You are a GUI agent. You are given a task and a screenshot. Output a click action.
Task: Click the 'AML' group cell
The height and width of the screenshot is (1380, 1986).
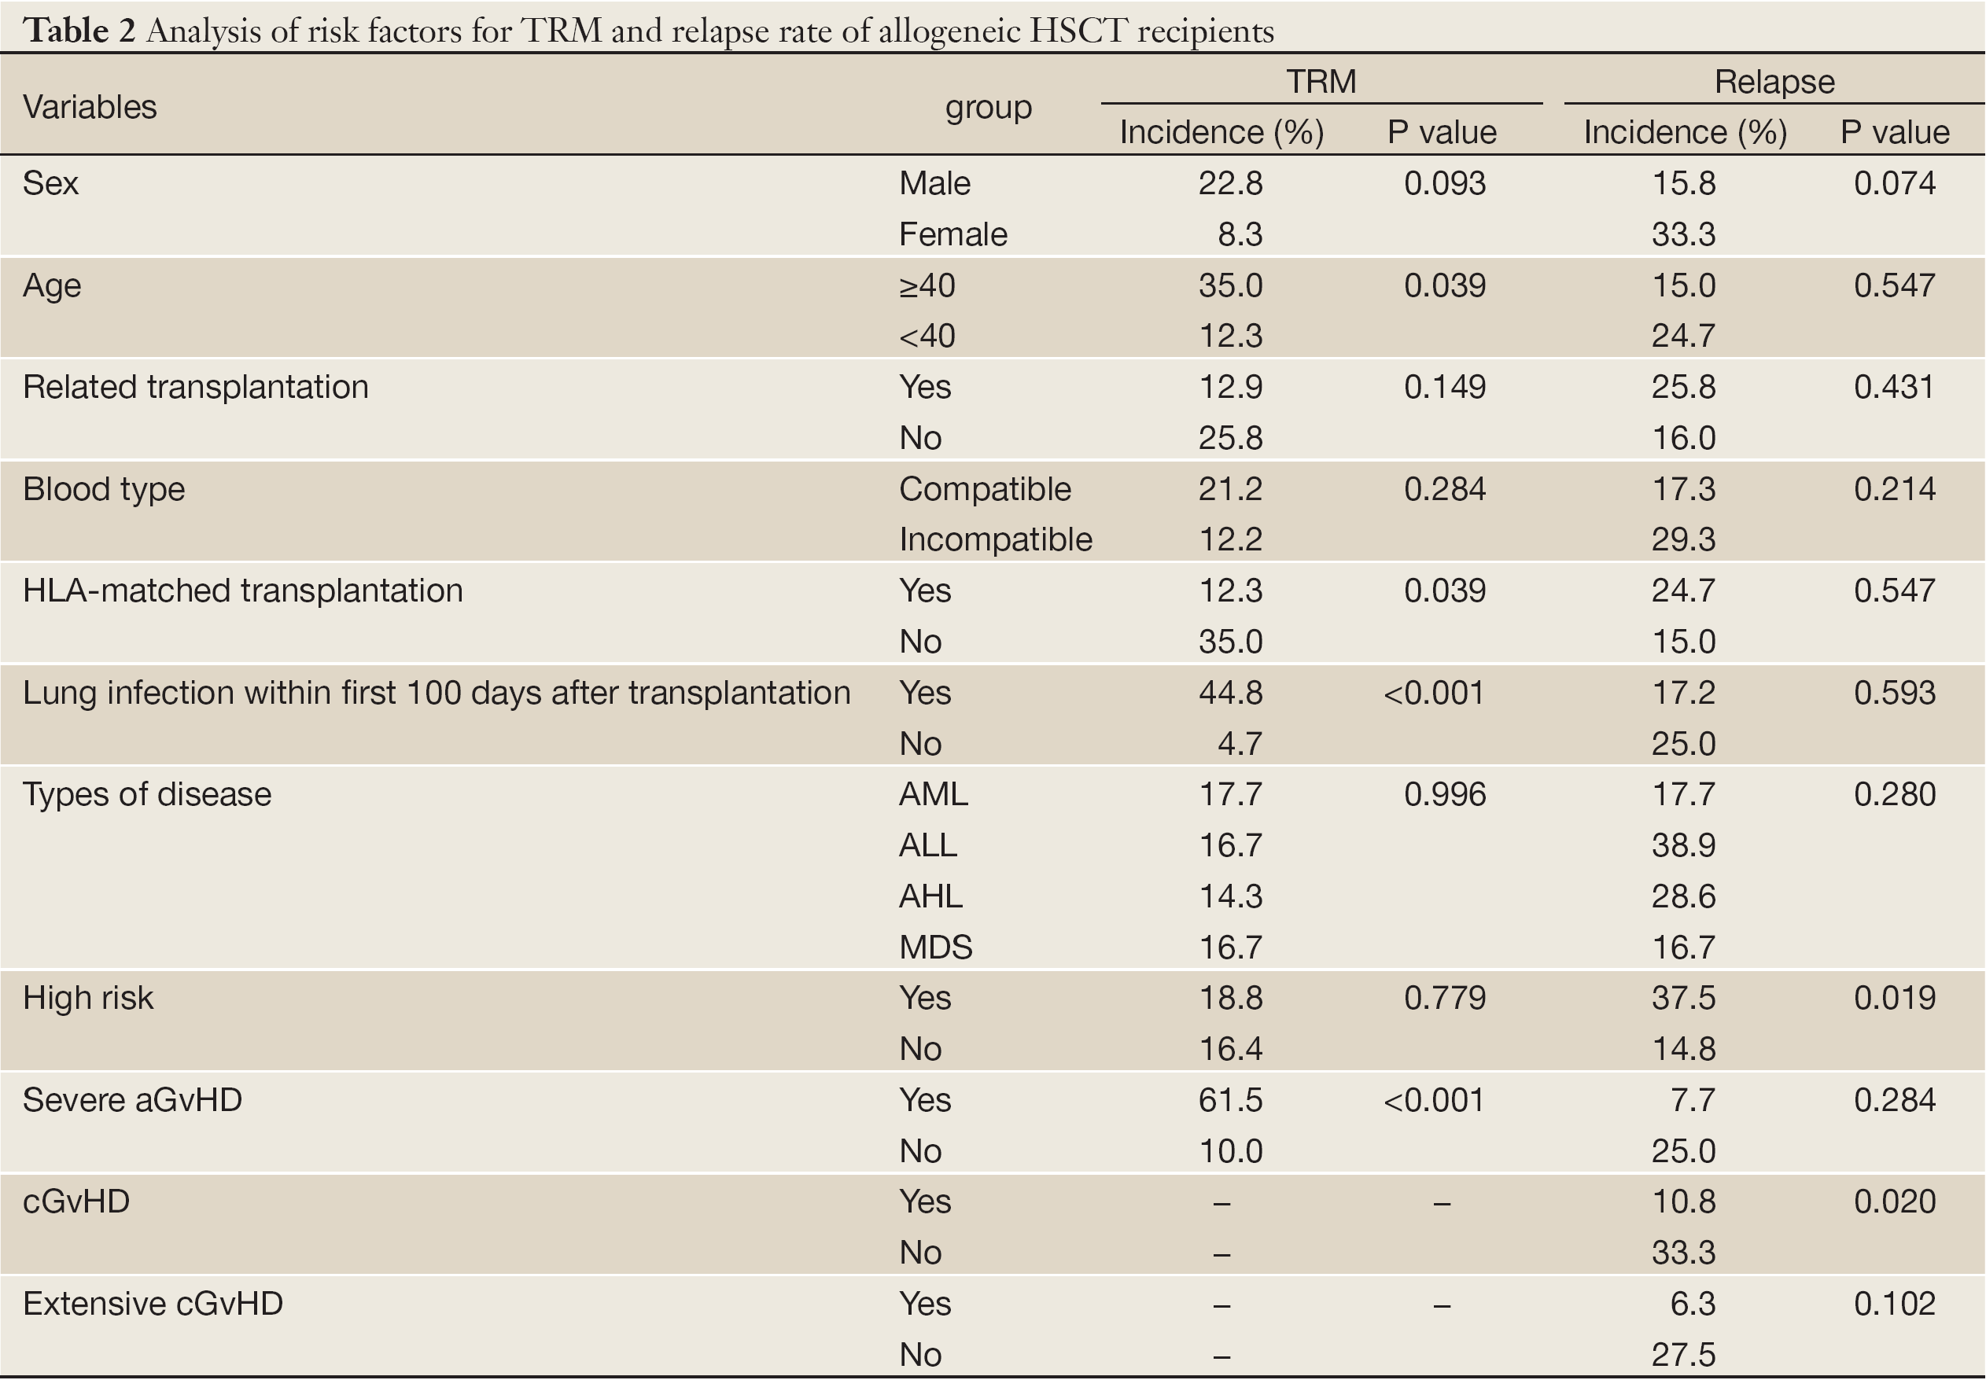[934, 793]
